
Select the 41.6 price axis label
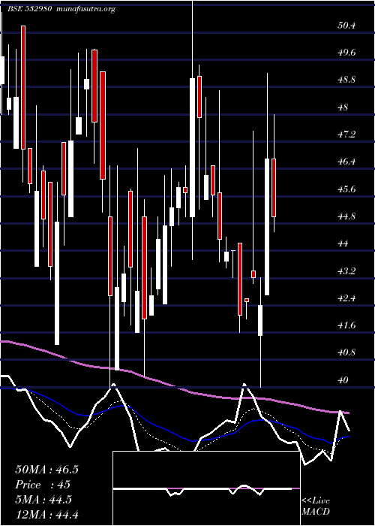346,325
